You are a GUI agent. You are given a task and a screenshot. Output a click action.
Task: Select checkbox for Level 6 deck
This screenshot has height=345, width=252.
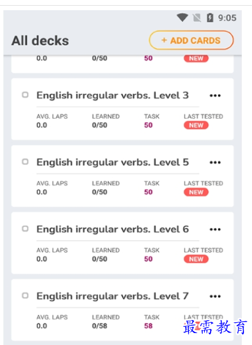pos(25,228)
